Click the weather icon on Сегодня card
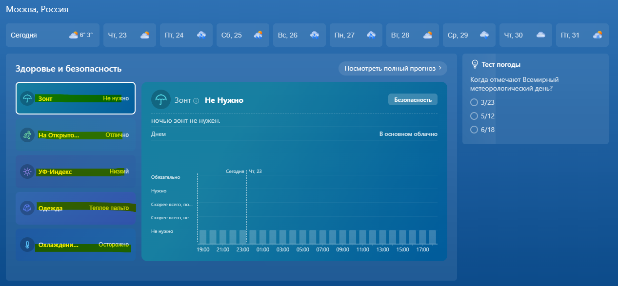Viewport: 618px width, 286px height. [74, 35]
